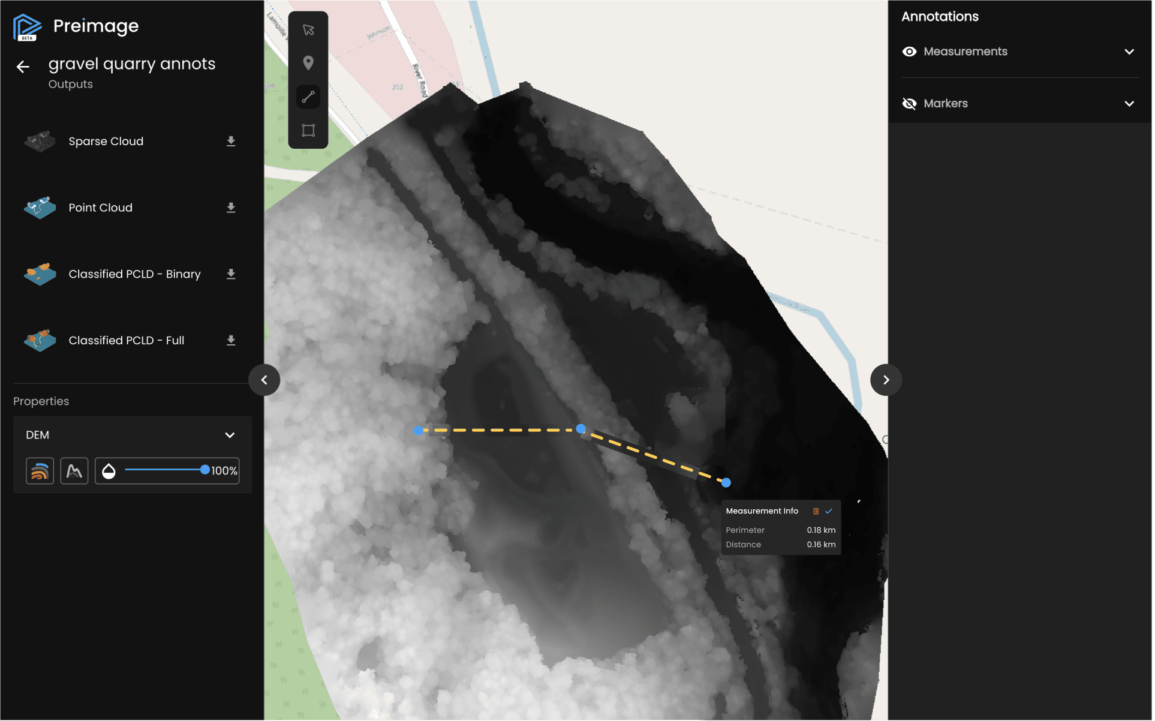Toggle DEM contour lines display
The image size is (1155, 721).
tap(40, 471)
